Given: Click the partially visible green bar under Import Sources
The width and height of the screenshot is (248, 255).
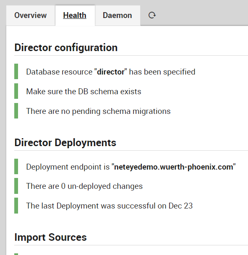Looking at the screenshot, I should (16, 254).
